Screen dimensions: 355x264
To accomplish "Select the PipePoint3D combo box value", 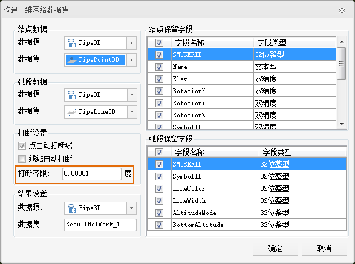I will point(96,60).
